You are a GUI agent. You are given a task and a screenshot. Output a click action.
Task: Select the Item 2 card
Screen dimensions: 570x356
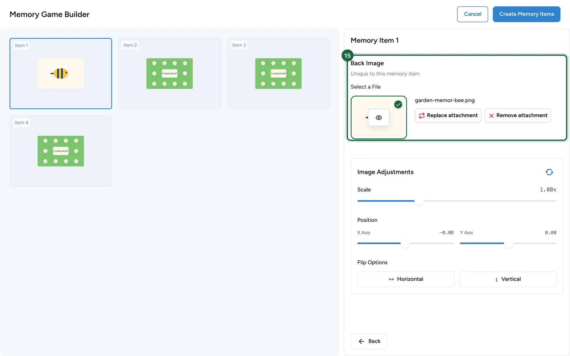(x=170, y=73)
